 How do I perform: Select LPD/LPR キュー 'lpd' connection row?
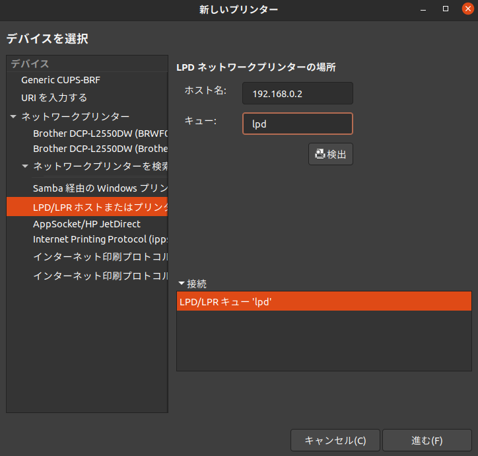[324, 302]
